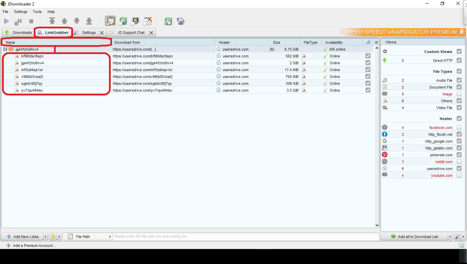Screen dimensions: 467x264
Task: Toggle the Custom Views checkbox
Action: (x=459, y=51)
